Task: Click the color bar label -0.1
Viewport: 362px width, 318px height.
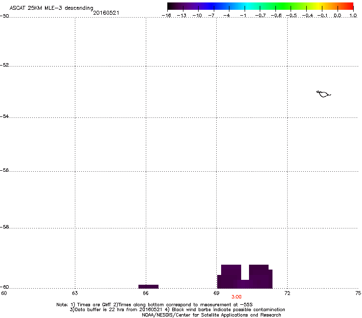Action: [322, 16]
